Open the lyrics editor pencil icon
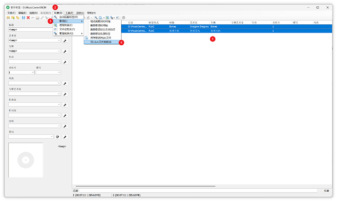The width and height of the screenshot is (337, 201). pos(58,137)
